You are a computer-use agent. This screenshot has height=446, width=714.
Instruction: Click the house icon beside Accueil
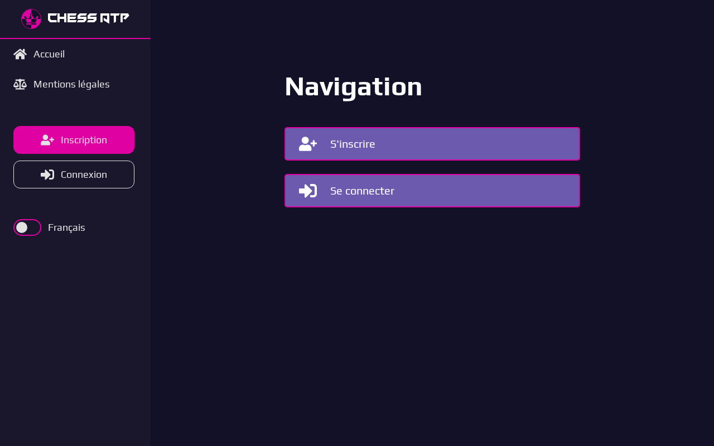[x=20, y=54]
